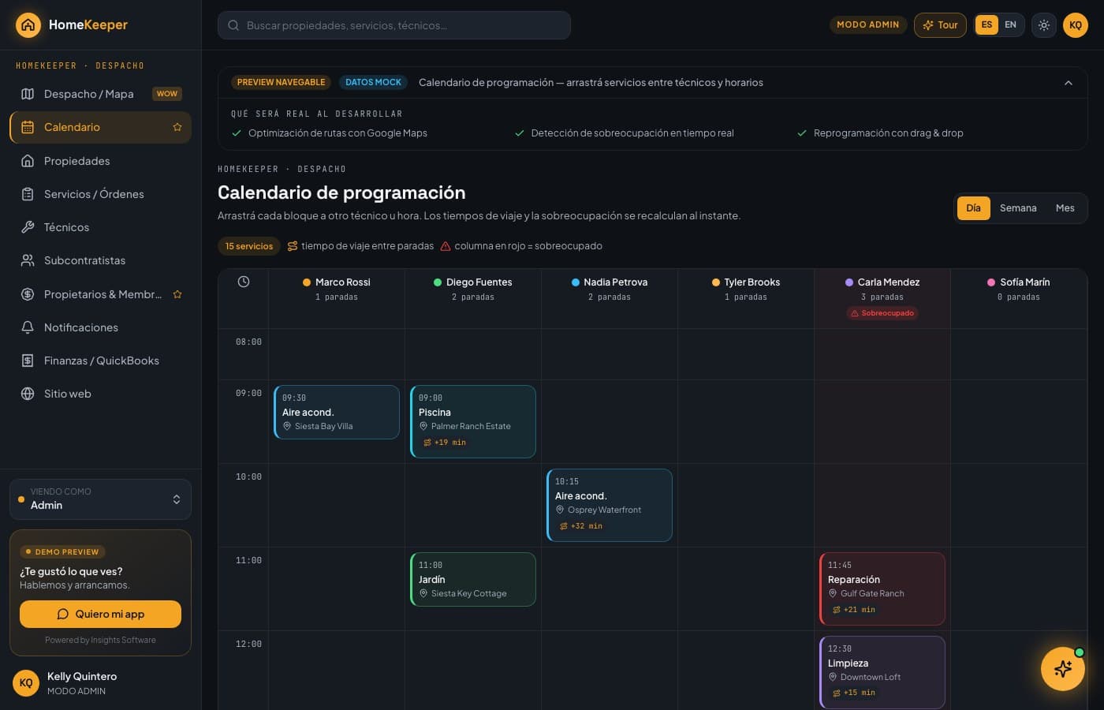Click the 15 servicios badge

point(249,246)
